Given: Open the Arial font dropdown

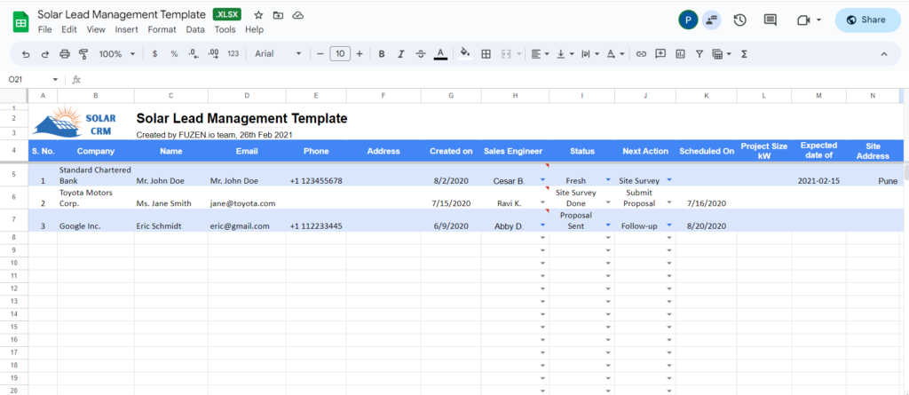Looking at the screenshot, I should point(278,54).
